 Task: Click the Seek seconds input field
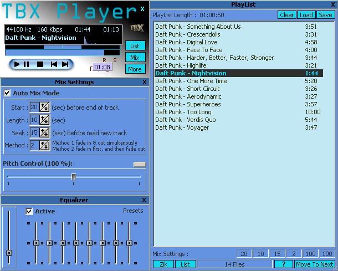[x=34, y=132]
